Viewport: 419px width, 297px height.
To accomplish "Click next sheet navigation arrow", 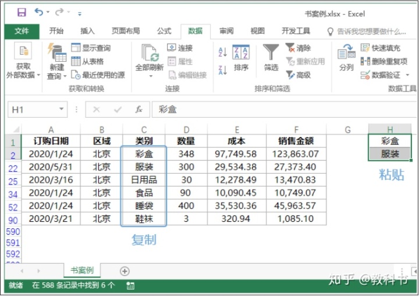I will 39,271.
